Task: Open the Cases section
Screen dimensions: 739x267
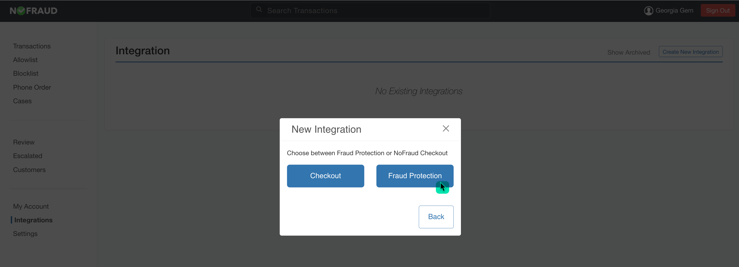Action: (22, 101)
